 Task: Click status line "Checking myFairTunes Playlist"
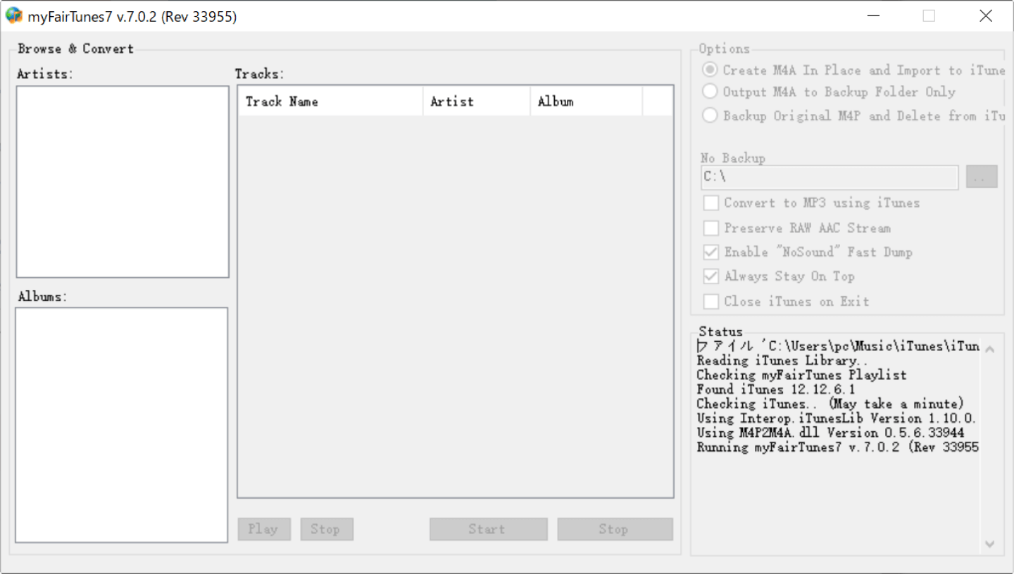click(801, 375)
